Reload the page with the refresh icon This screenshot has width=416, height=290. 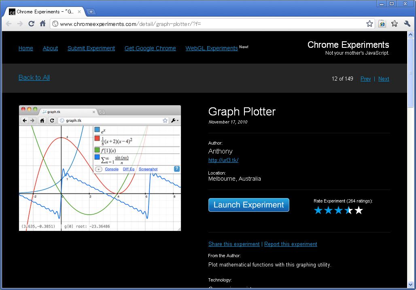click(31, 24)
